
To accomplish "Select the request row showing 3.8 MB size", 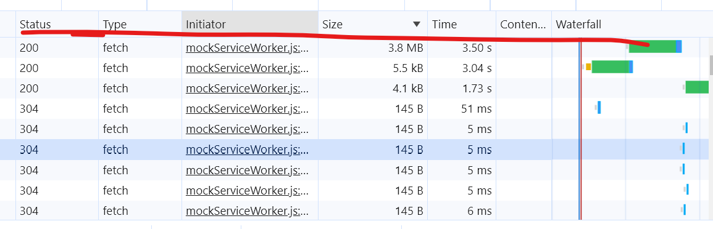I will [x=355, y=47].
